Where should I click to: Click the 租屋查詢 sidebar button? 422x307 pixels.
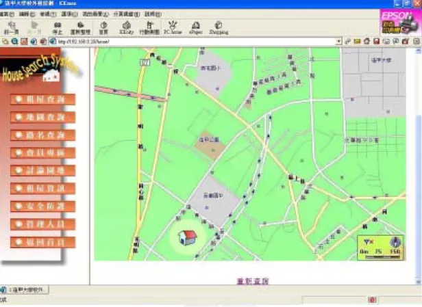[x=42, y=99]
